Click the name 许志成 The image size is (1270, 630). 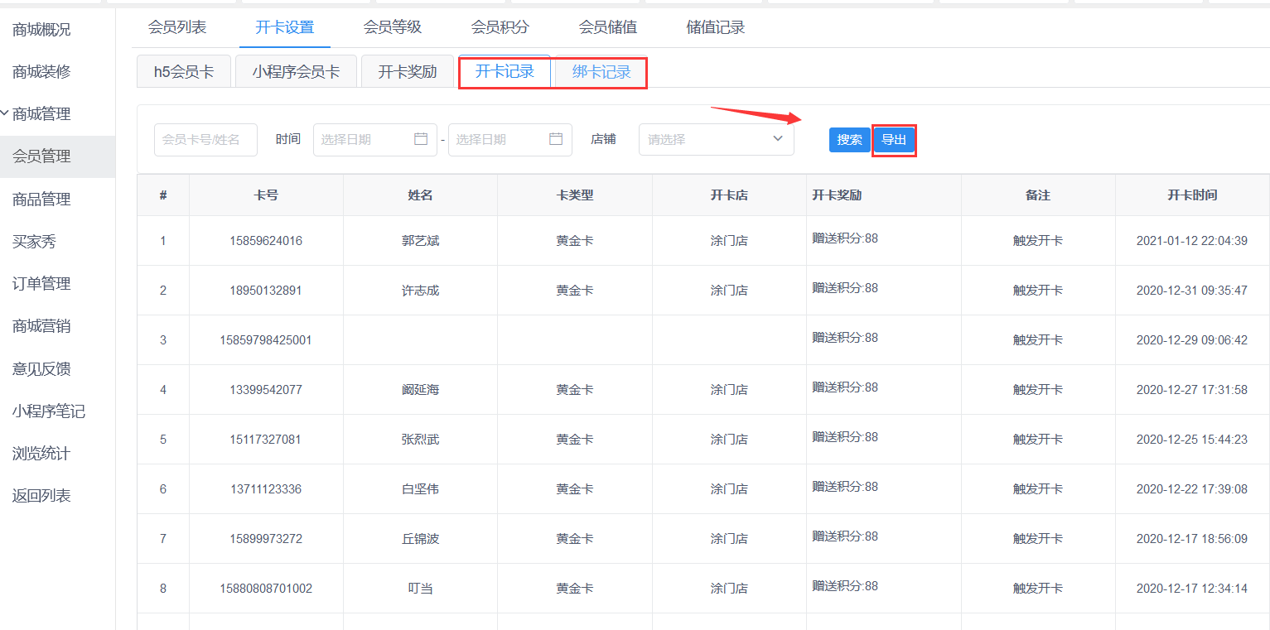[420, 291]
